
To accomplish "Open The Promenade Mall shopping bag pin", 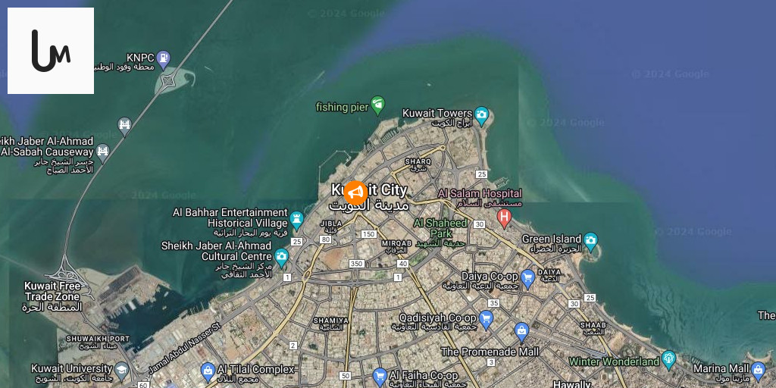I will click(x=521, y=332).
